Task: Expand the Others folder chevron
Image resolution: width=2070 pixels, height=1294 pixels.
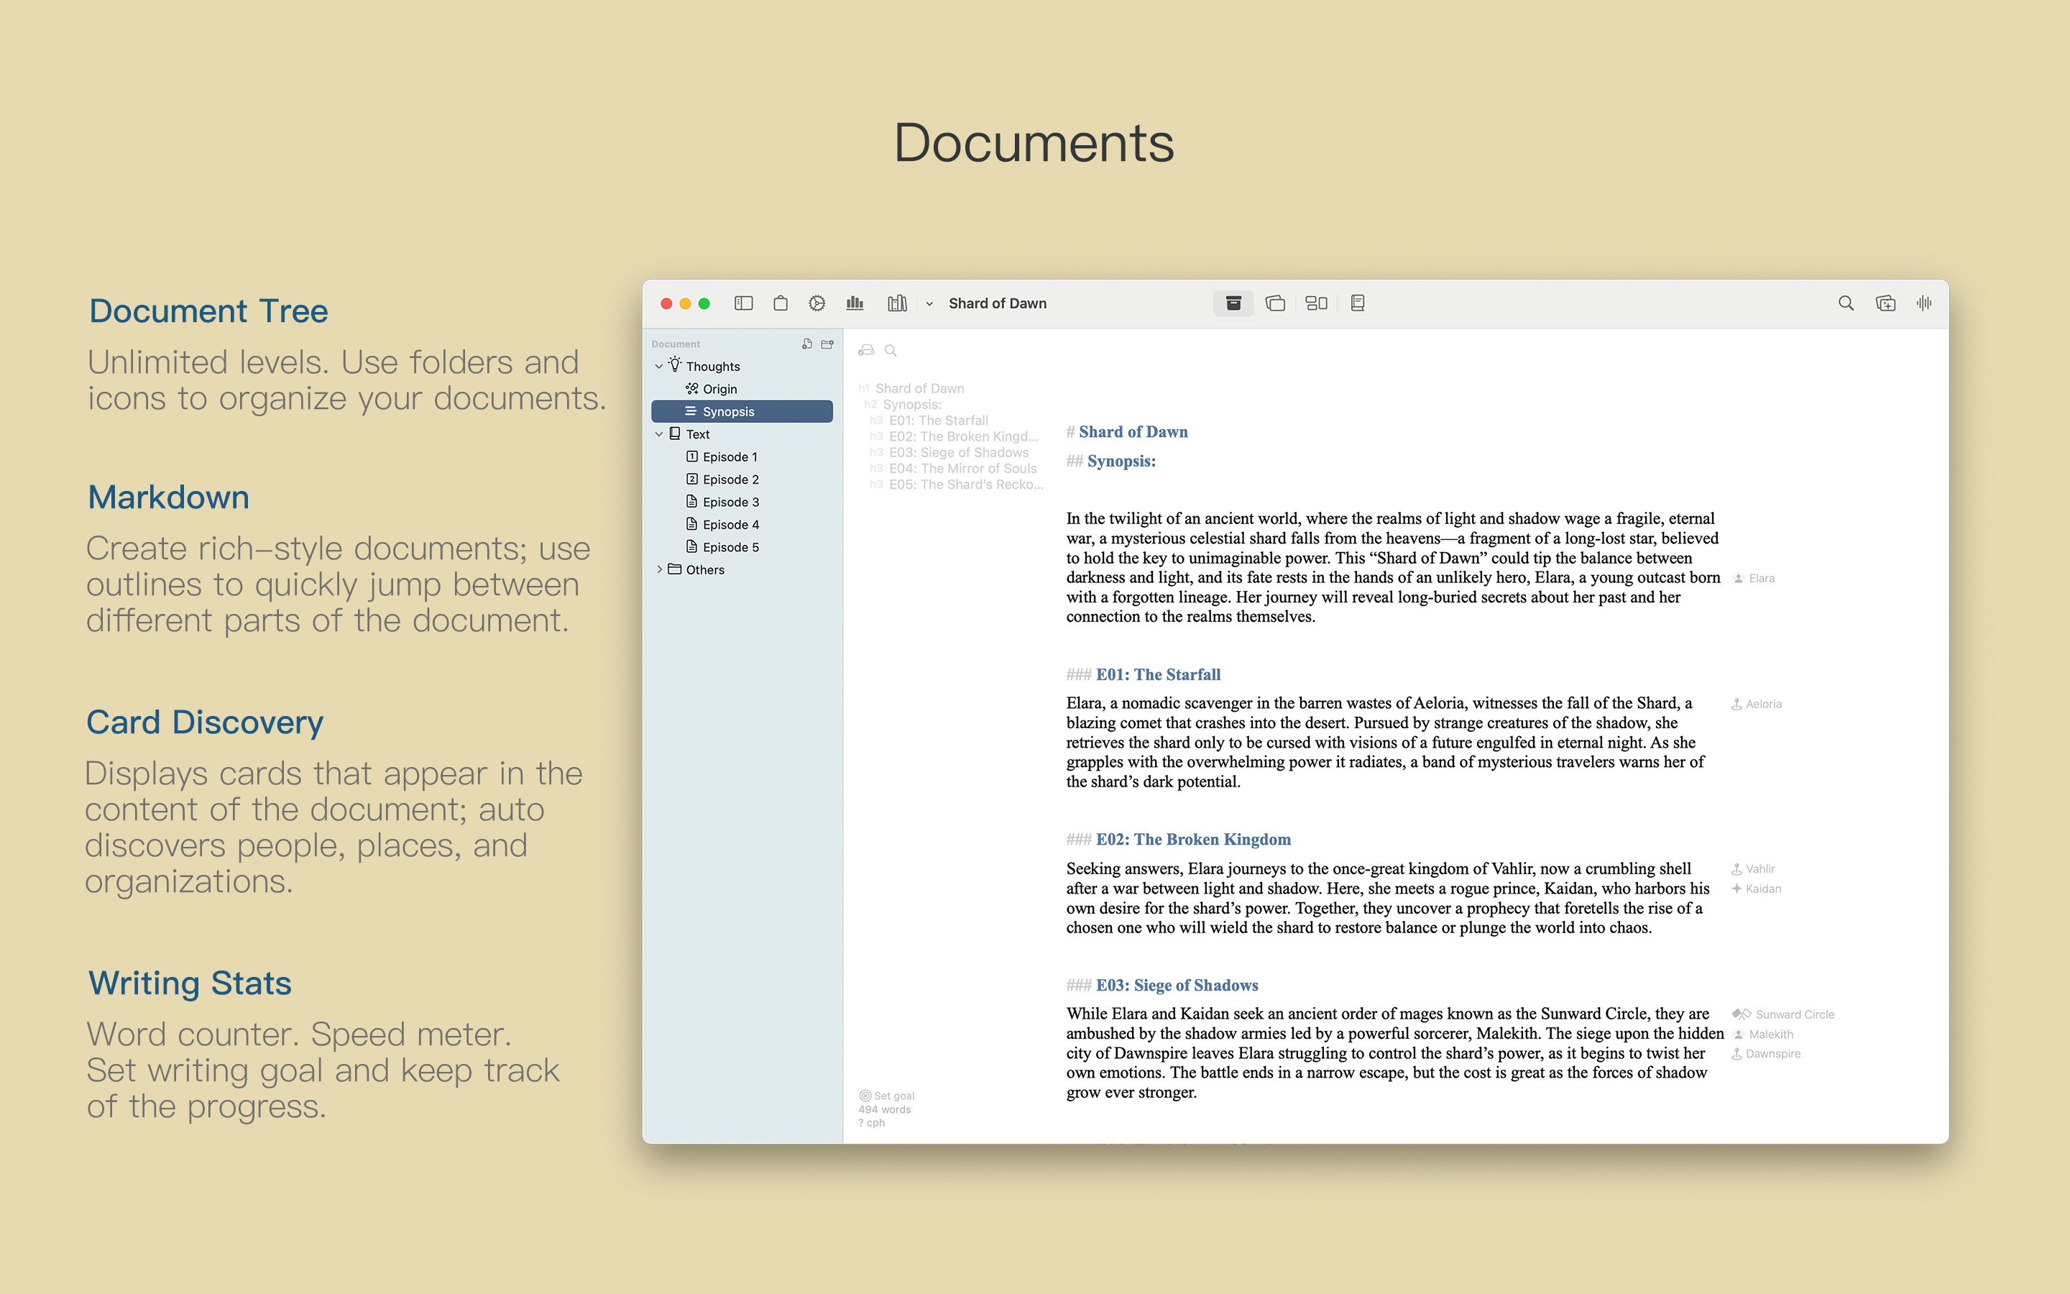Action: click(658, 570)
